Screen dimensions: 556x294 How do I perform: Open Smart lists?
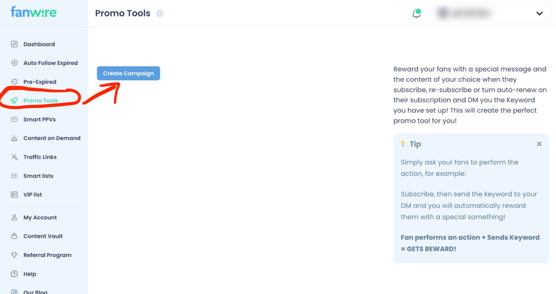click(x=38, y=176)
